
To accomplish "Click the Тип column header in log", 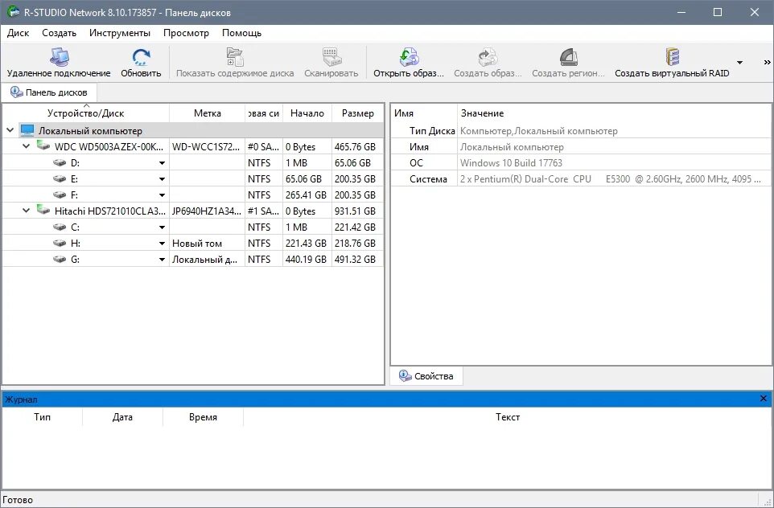I will [x=43, y=417].
